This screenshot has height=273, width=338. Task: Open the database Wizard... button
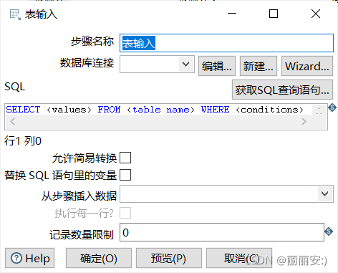[307, 66]
